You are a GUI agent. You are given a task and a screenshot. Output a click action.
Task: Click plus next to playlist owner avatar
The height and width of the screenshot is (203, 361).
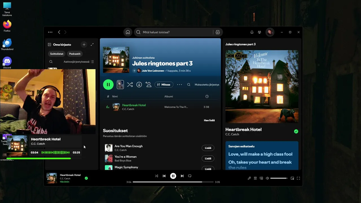tap(134, 71)
